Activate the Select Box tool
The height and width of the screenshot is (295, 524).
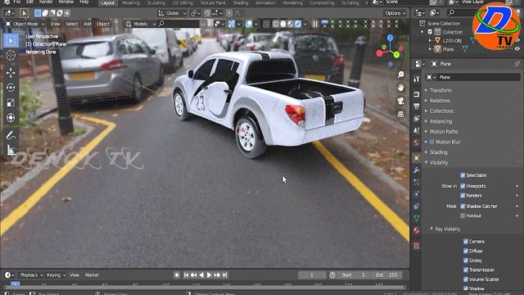tap(11, 40)
